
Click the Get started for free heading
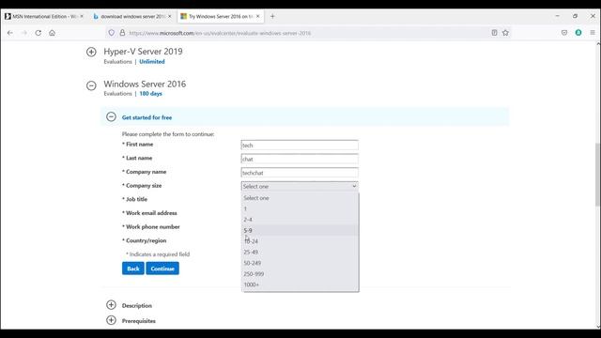point(146,117)
